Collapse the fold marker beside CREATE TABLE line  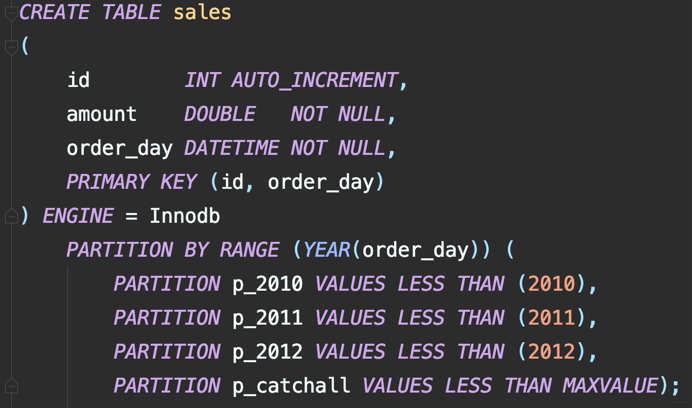[x=11, y=14]
